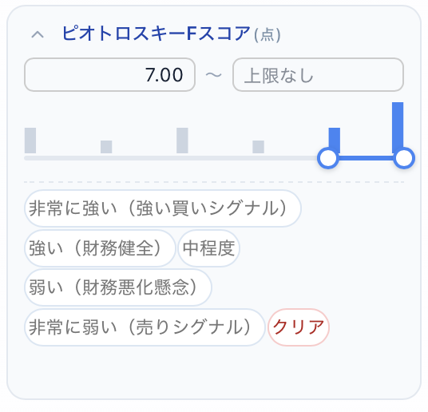The width and height of the screenshot is (428, 412).
Task: Click the shorter blue histogram bar
Action: click(335, 139)
